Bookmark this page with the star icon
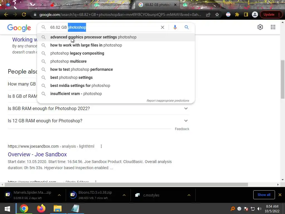Viewport: 285px width, 214px height. coord(217,14)
